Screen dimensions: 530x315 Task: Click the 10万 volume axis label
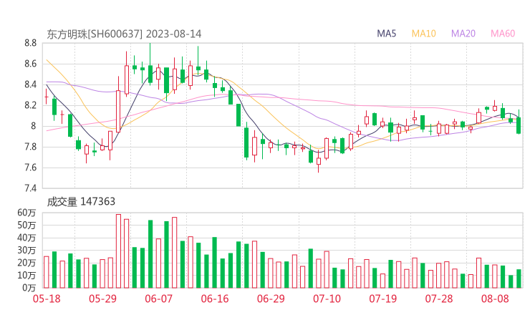pyautogui.click(x=26, y=276)
